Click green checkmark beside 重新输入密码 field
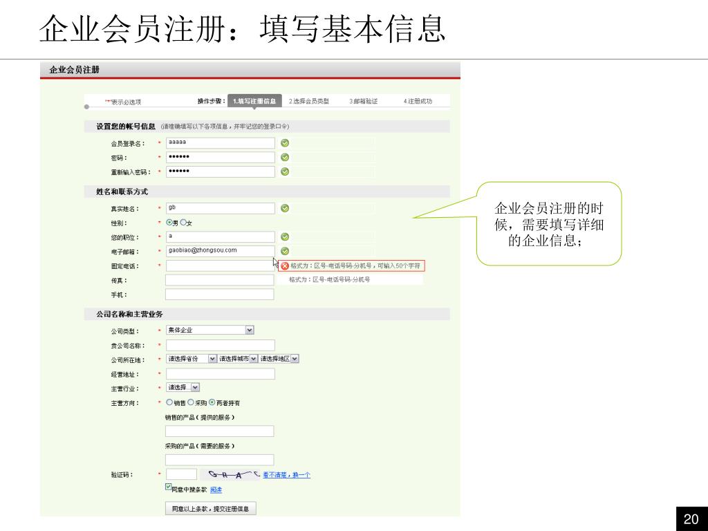 [285, 171]
